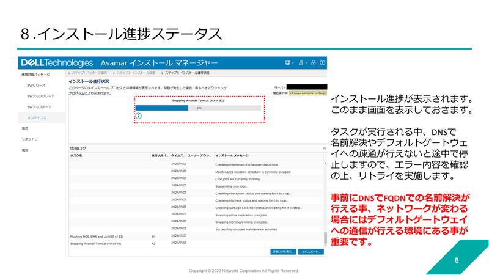Select ステップ3 インストール進行状況 breadcrumb
The height and width of the screenshot is (275, 489).
click(x=187, y=73)
